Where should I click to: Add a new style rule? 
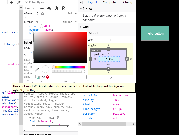pyautogui.click(x=42, y=8)
